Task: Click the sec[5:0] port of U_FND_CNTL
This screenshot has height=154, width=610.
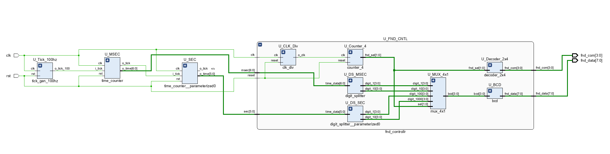Action: pos(249,111)
